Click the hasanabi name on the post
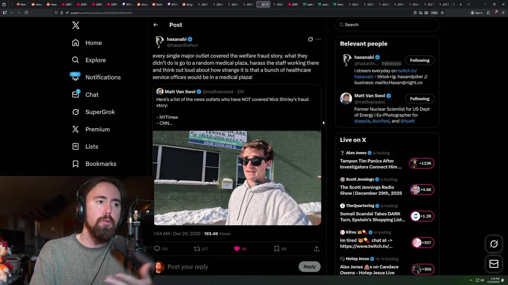 pos(177,39)
